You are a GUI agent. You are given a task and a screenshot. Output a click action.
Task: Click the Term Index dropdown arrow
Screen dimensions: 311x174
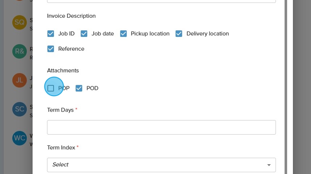point(269,165)
